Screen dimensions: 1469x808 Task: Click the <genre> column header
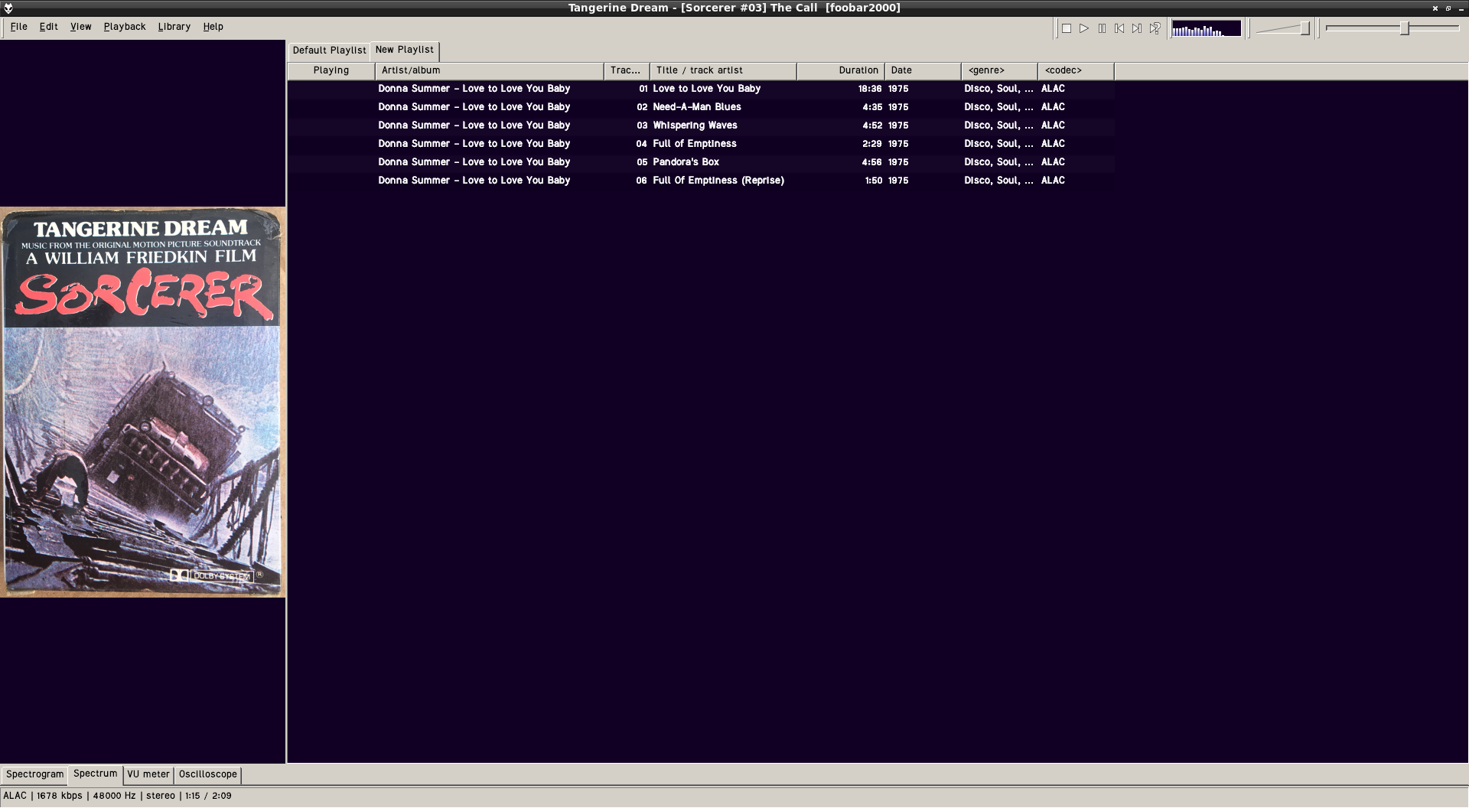999,70
